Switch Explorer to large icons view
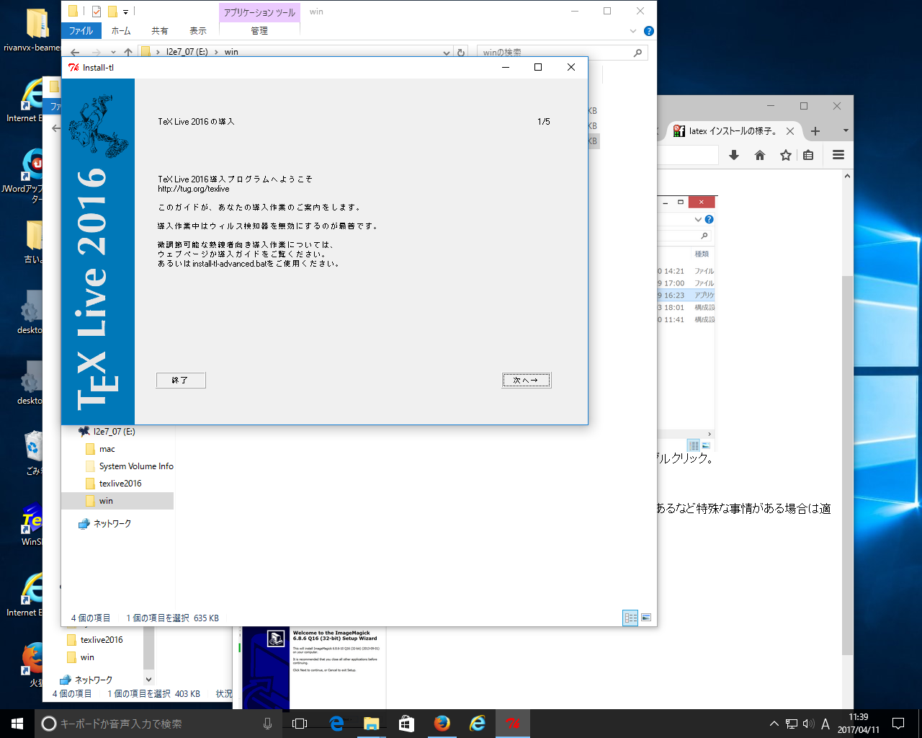922x738 pixels. tap(646, 618)
